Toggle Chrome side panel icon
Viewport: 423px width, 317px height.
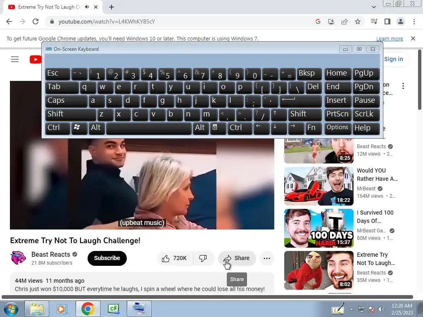click(387, 21)
